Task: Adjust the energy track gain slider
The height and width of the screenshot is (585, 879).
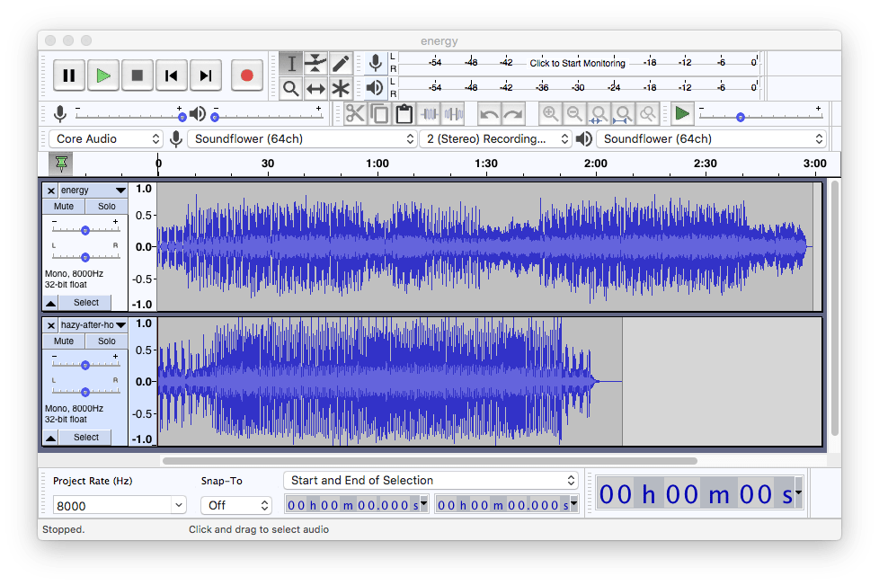Action: pyautogui.click(x=85, y=230)
